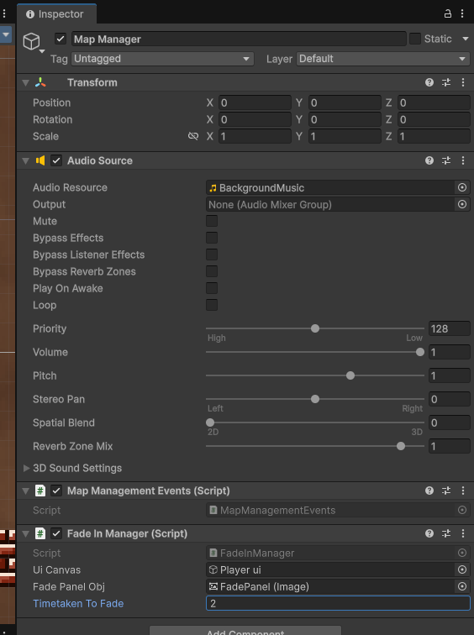Pick Audio Resource with object picker circle
The width and height of the screenshot is (474, 635).
462,187
